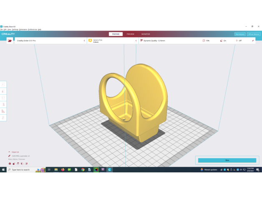Viewport: 262px width, 197px height.
Task: Select the Mirror tool in left toolbar
Action: coord(3,104)
